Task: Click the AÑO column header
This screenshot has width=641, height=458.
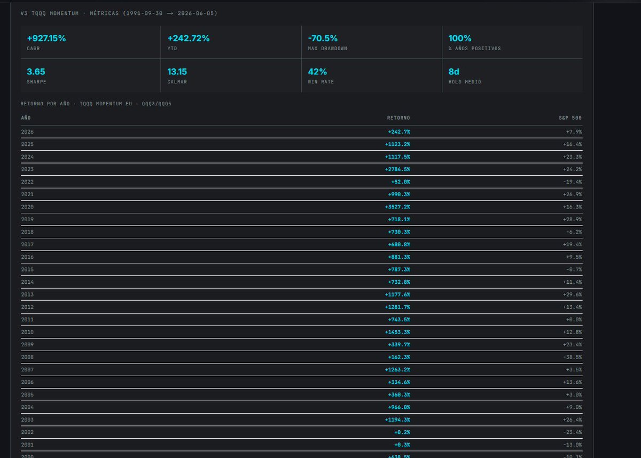Action: (26, 118)
